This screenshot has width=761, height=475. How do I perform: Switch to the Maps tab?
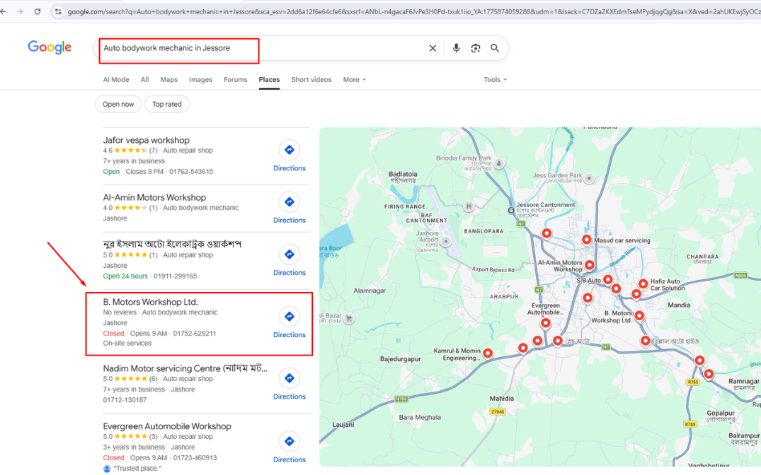tap(168, 80)
